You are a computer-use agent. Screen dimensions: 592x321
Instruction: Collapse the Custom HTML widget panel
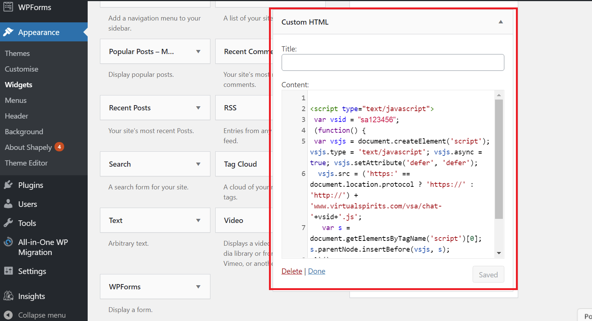[501, 22]
